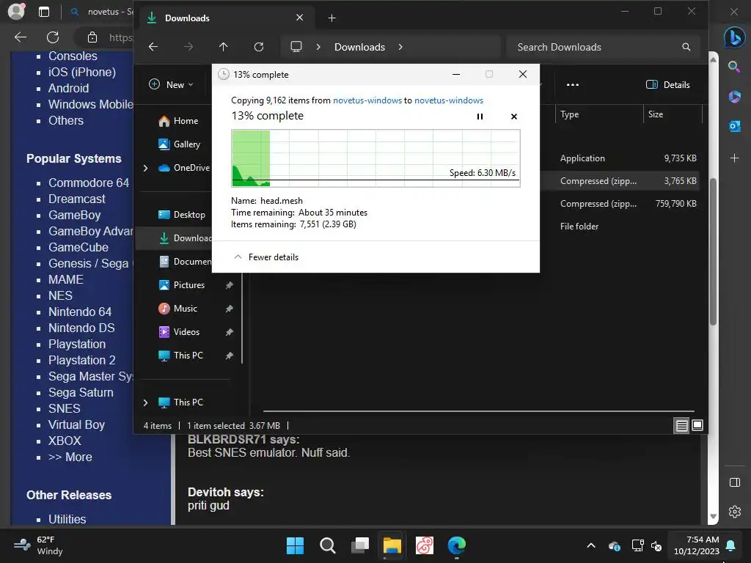The width and height of the screenshot is (751, 563).
Task: Open Pictures in quick access
Action: coord(182,285)
